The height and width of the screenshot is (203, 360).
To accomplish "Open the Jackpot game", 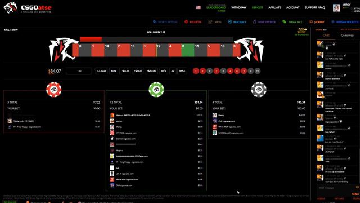I will tap(317, 22).
